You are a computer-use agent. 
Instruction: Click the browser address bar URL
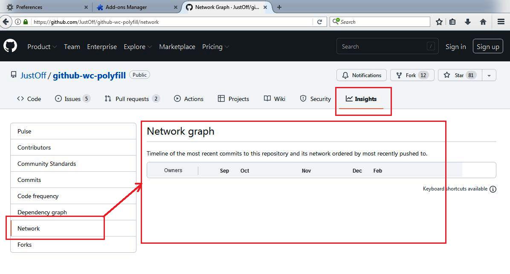tap(96, 22)
